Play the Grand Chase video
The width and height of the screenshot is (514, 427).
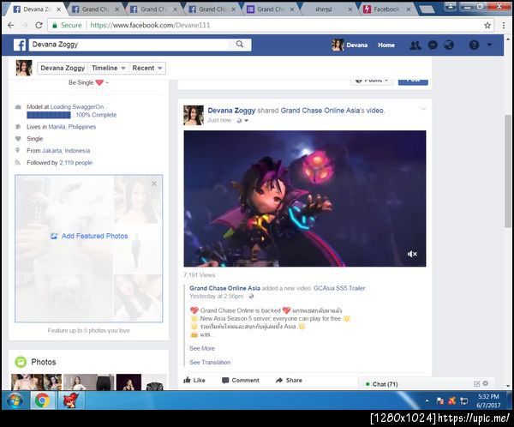(x=305, y=199)
